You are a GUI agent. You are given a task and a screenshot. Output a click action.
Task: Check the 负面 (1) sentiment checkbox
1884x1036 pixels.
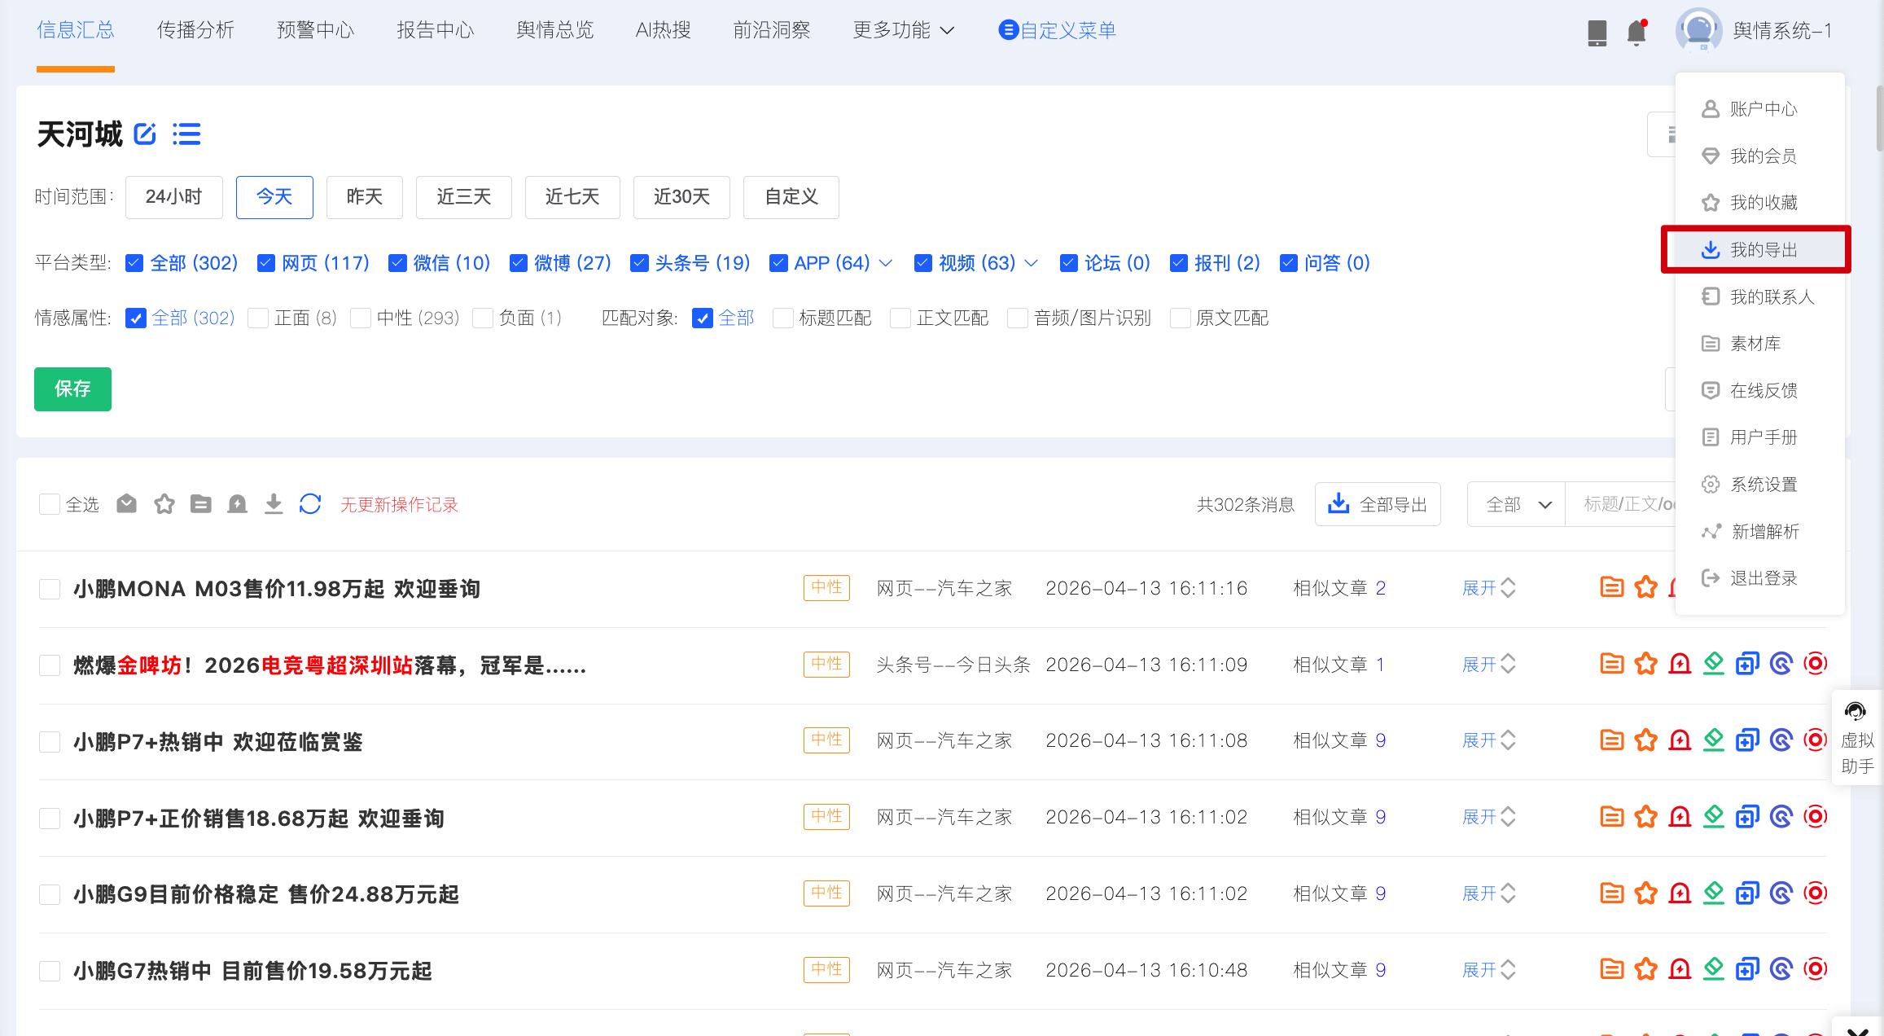click(x=483, y=318)
